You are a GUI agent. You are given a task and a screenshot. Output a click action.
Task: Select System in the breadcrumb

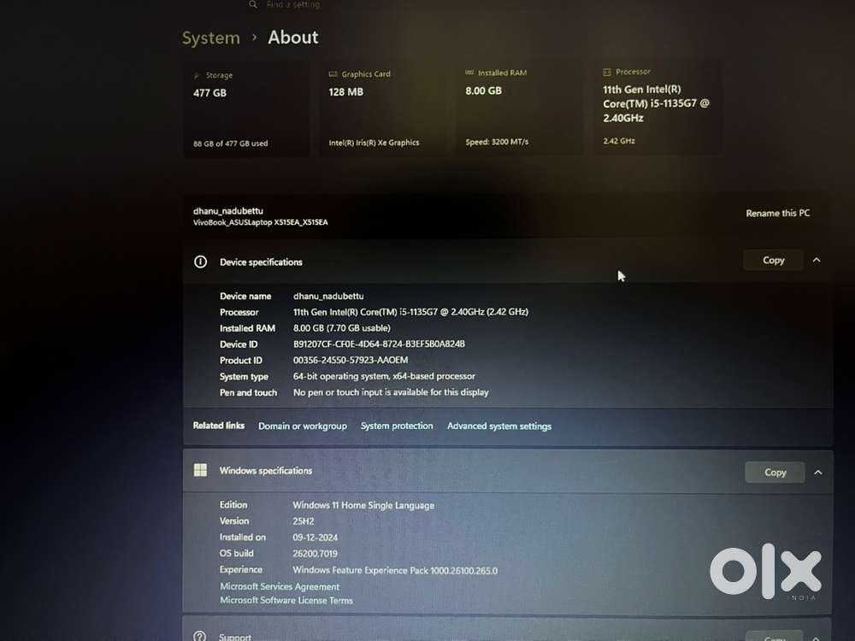point(210,38)
